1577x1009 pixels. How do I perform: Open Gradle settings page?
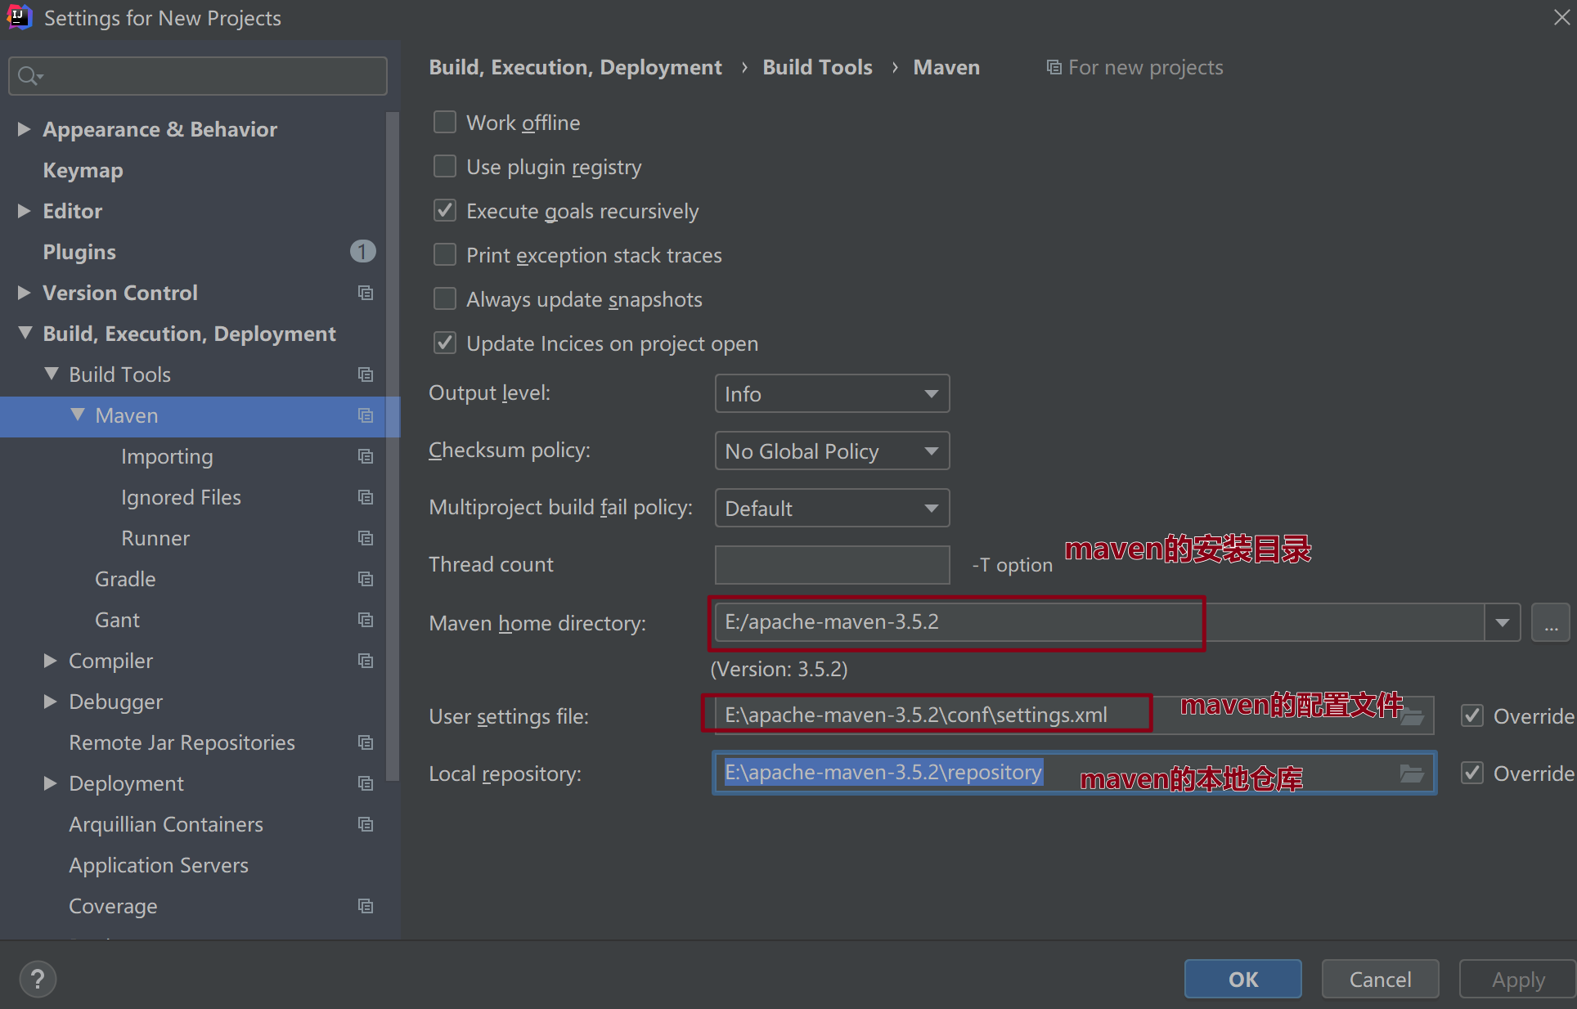click(x=125, y=579)
